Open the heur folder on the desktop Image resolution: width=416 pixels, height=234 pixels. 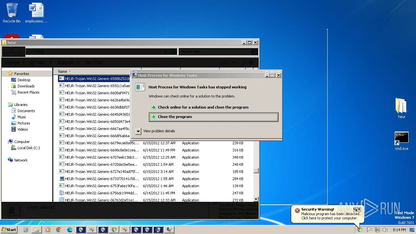(x=401, y=109)
